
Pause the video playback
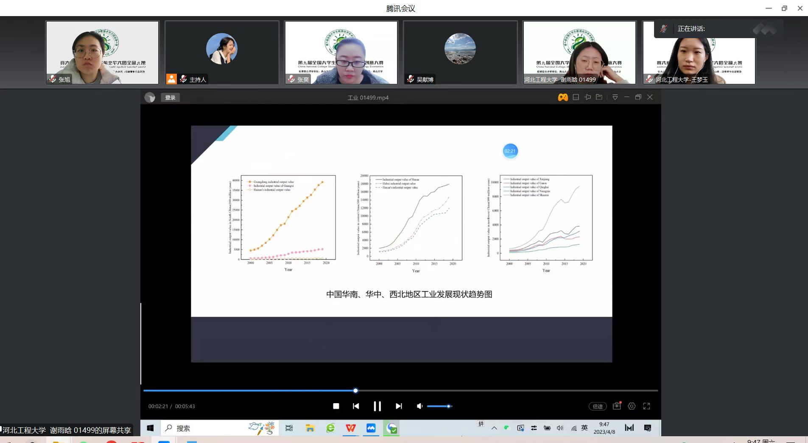tap(377, 406)
